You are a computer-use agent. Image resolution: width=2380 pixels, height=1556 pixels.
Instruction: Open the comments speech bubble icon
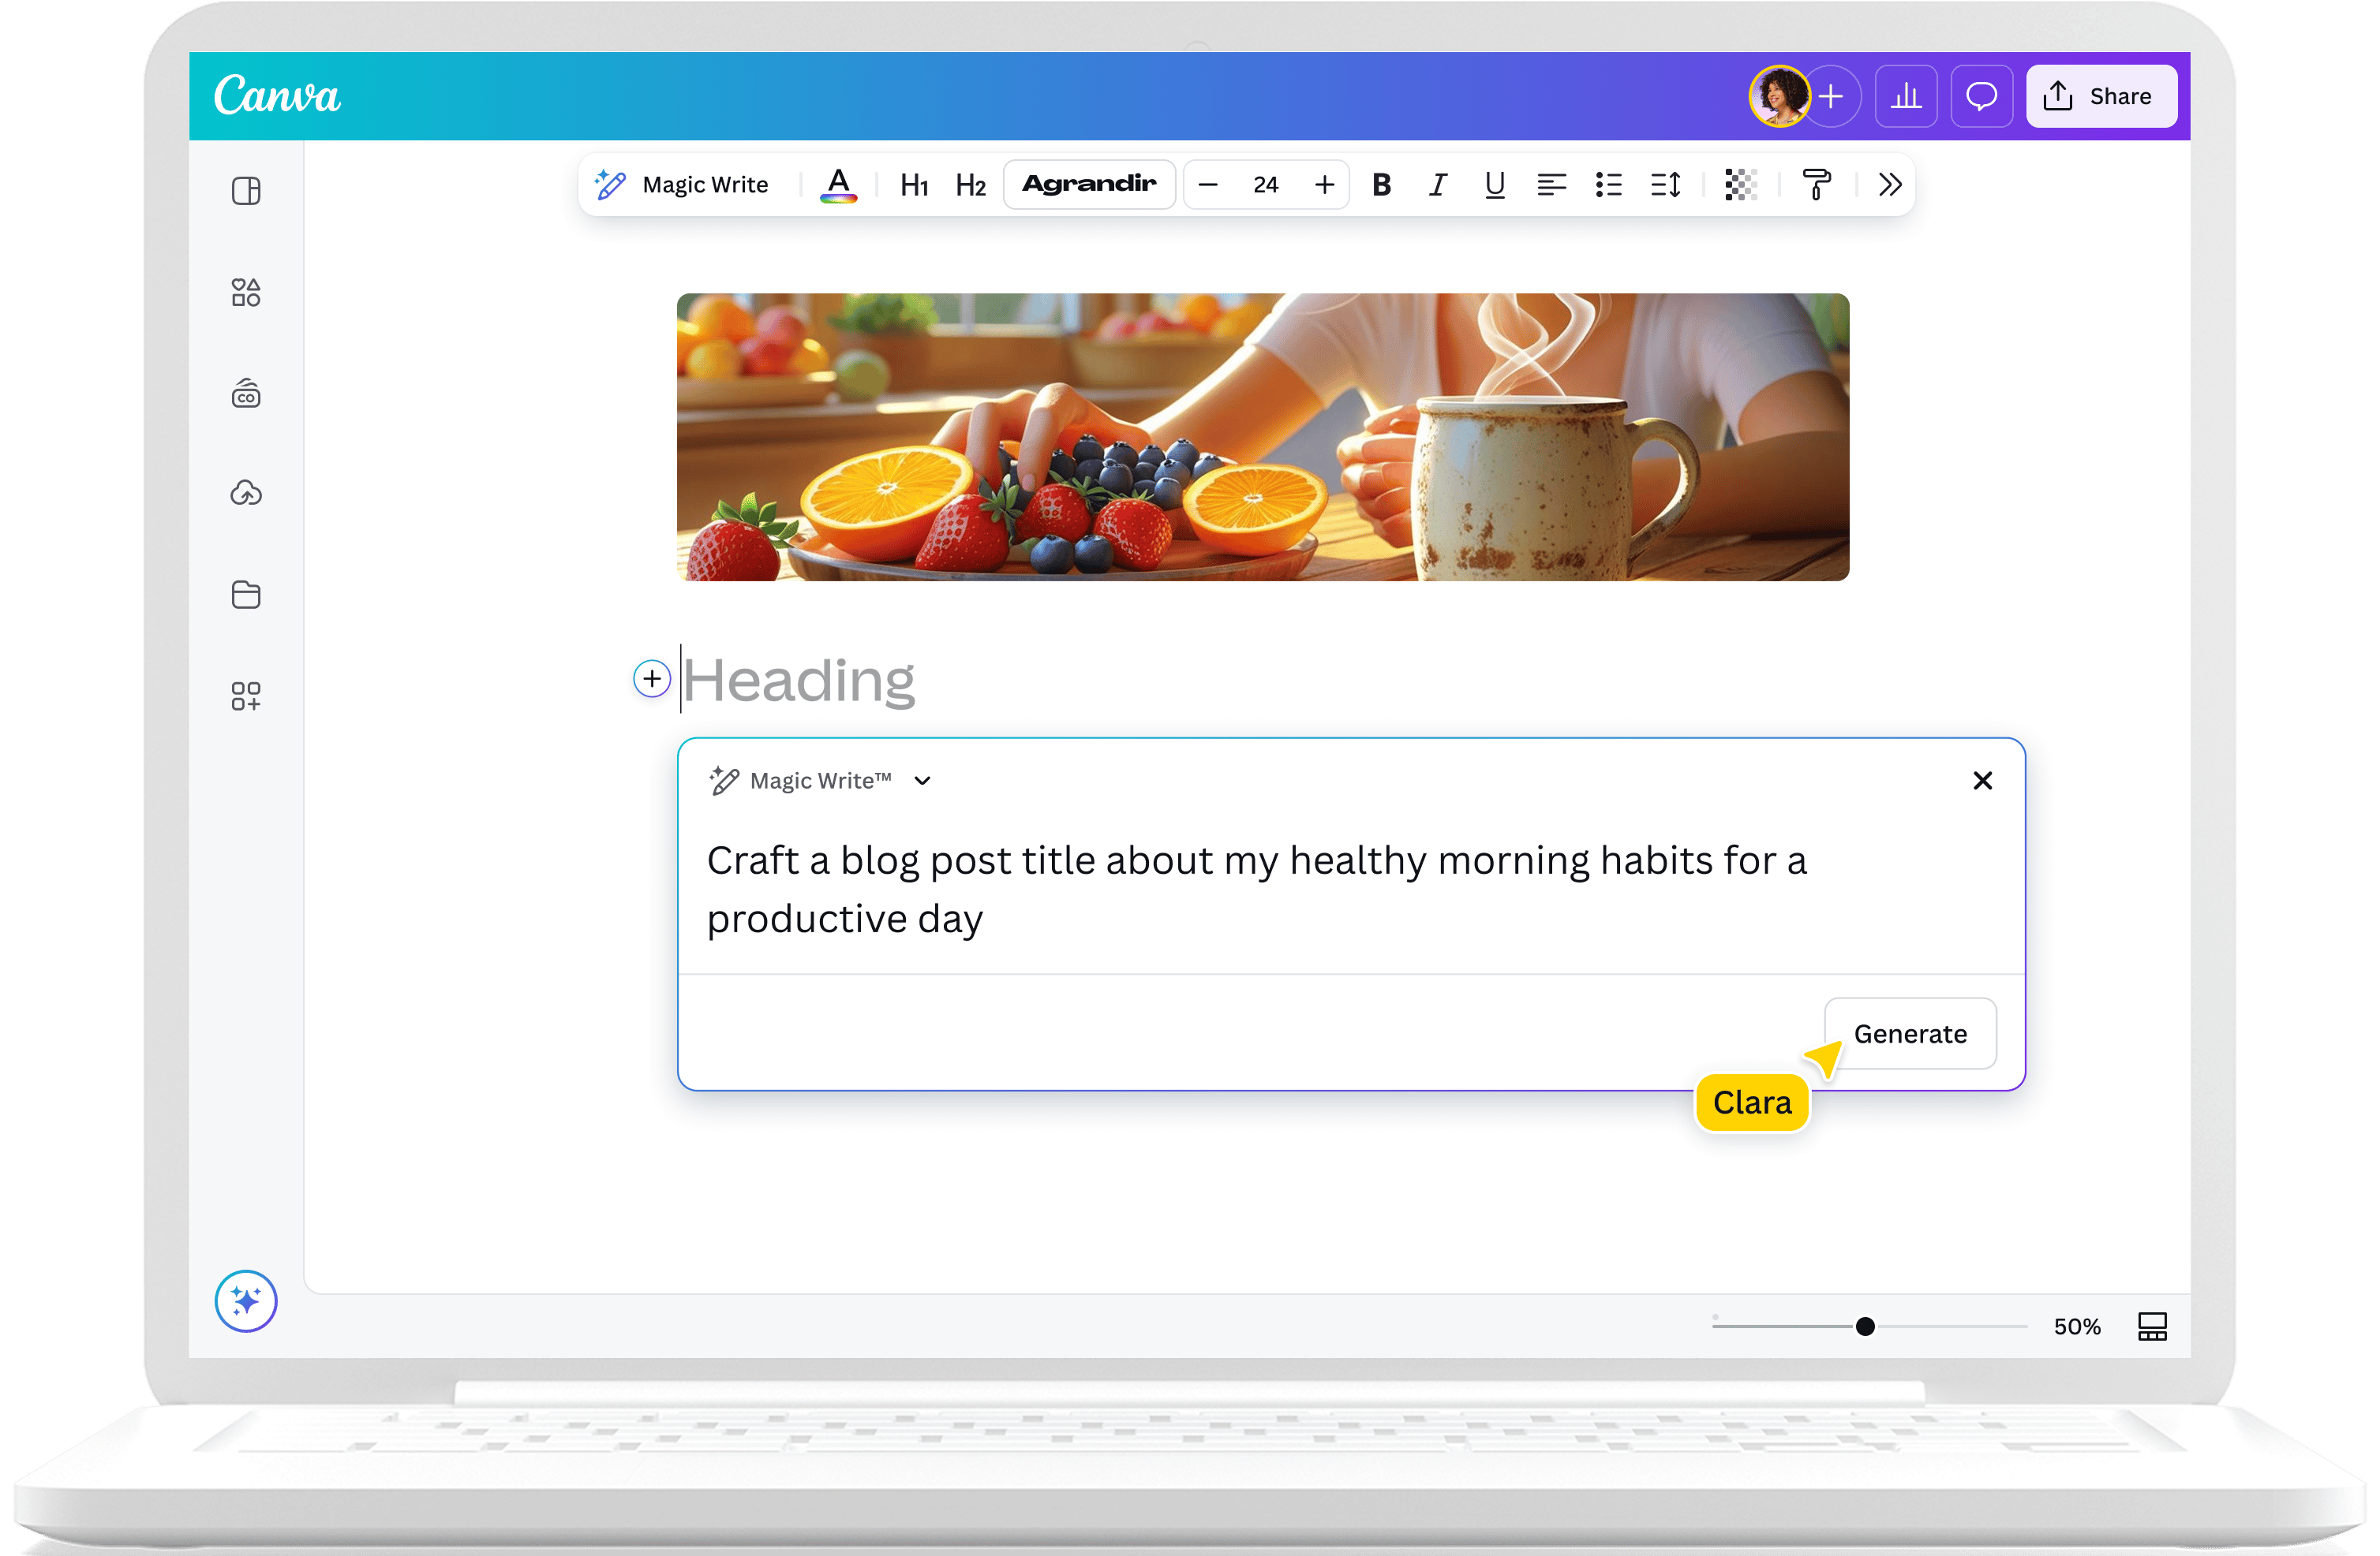pyautogui.click(x=1981, y=96)
